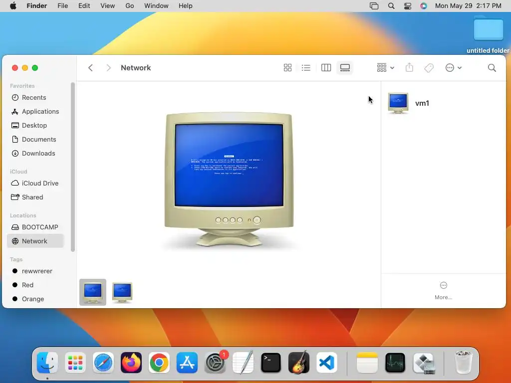Click the large monitor preview image
The height and width of the screenshot is (383, 511).
click(229, 181)
